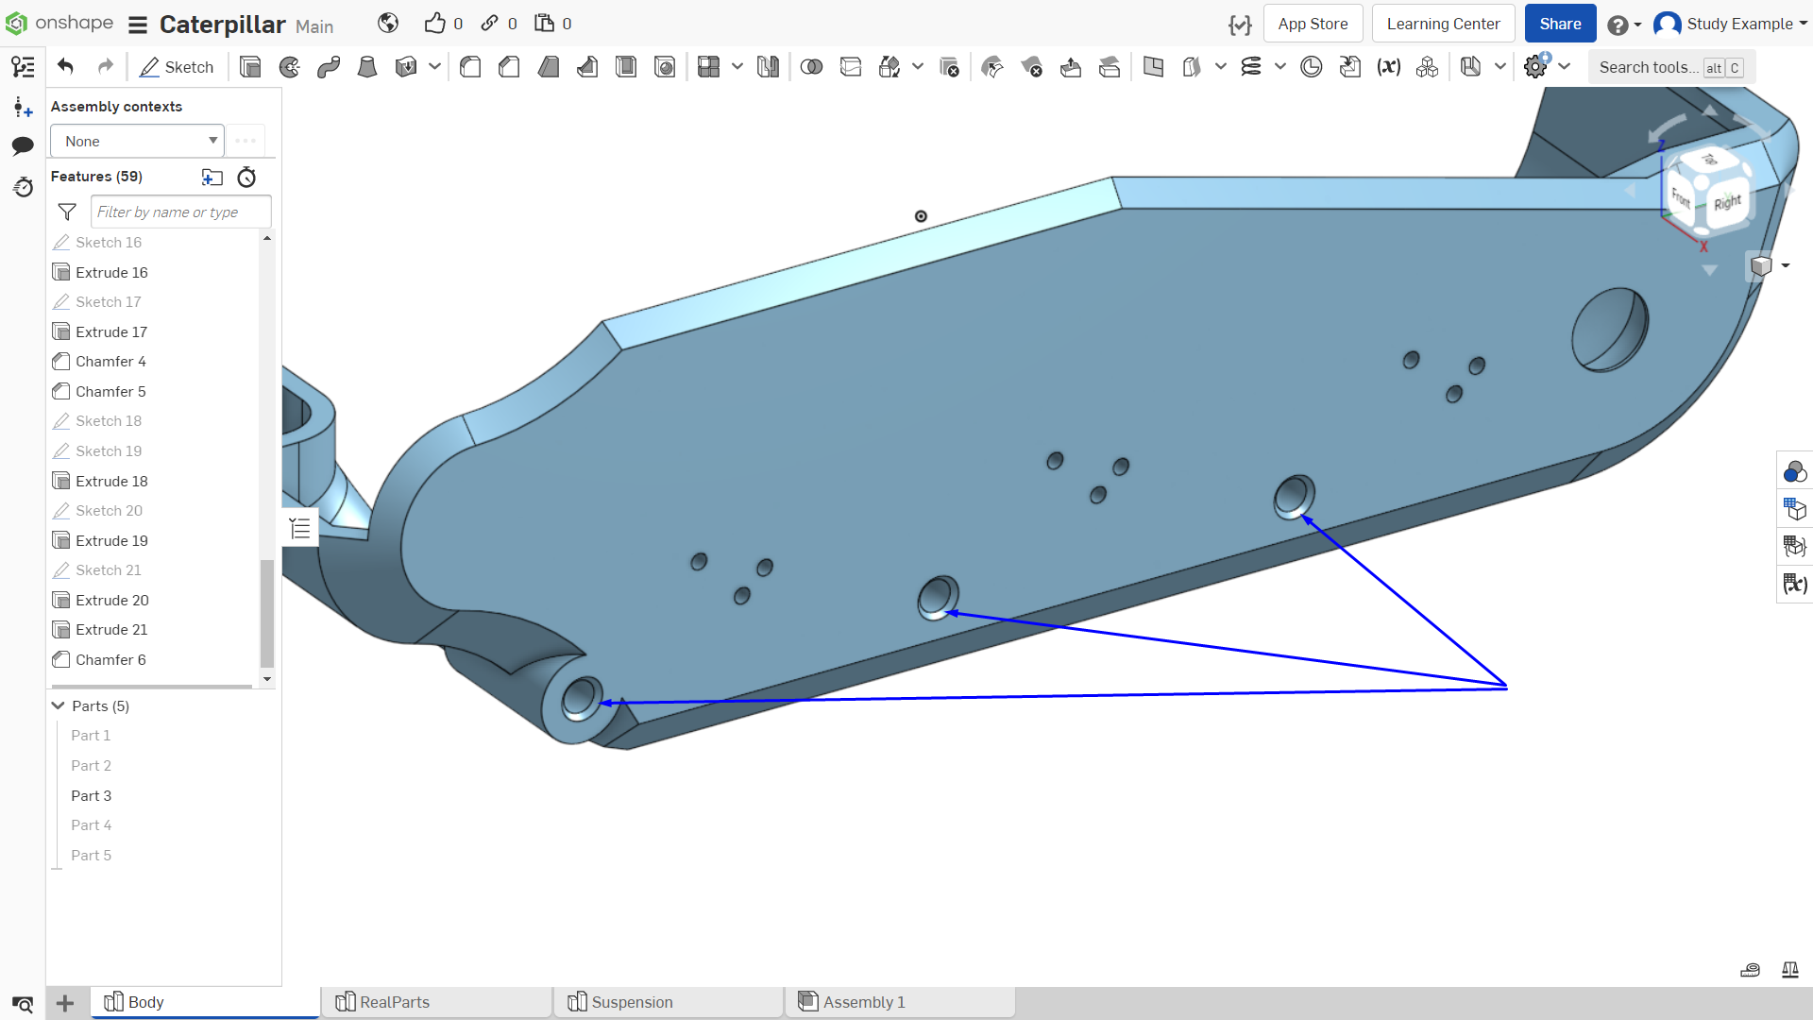The height and width of the screenshot is (1020, 1813).
Task: Collapse the Parts (5) section
Action: point(59,705)
